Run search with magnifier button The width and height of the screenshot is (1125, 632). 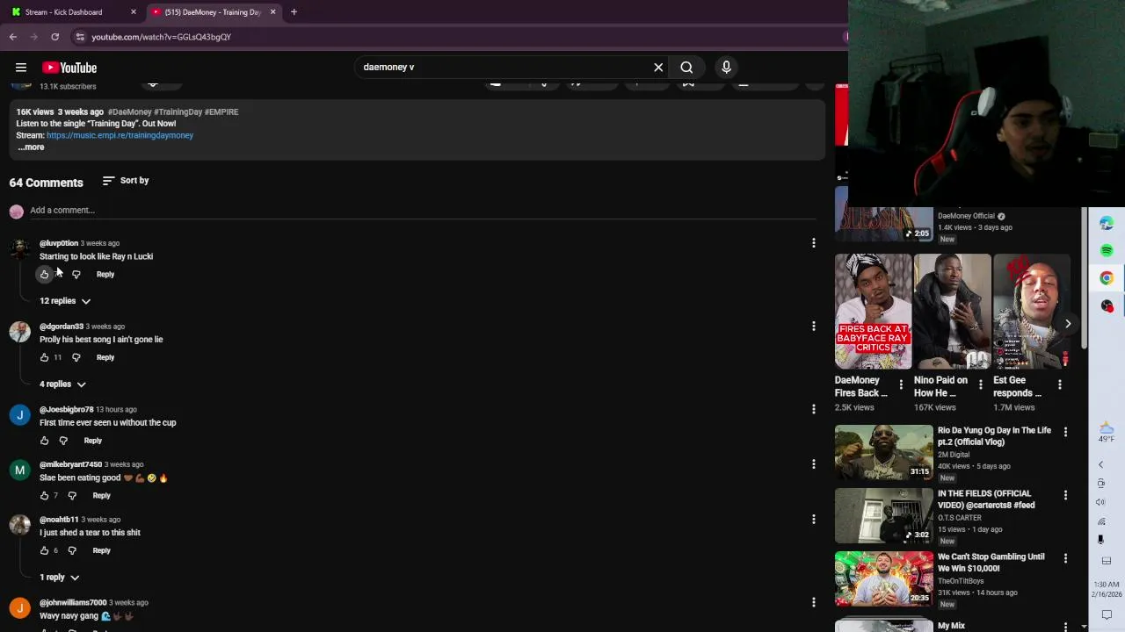tap(686, 67)
